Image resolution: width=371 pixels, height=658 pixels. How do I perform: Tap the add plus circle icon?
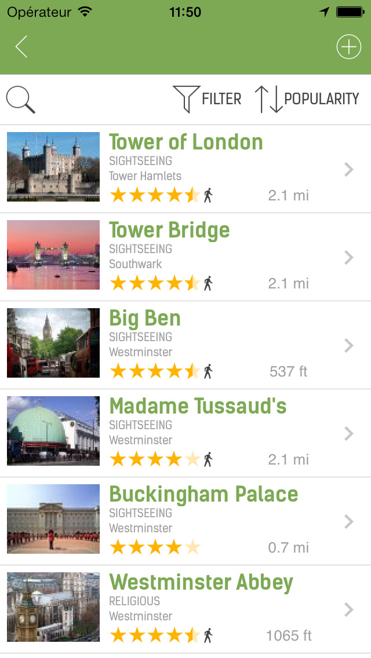click(348, 47)
